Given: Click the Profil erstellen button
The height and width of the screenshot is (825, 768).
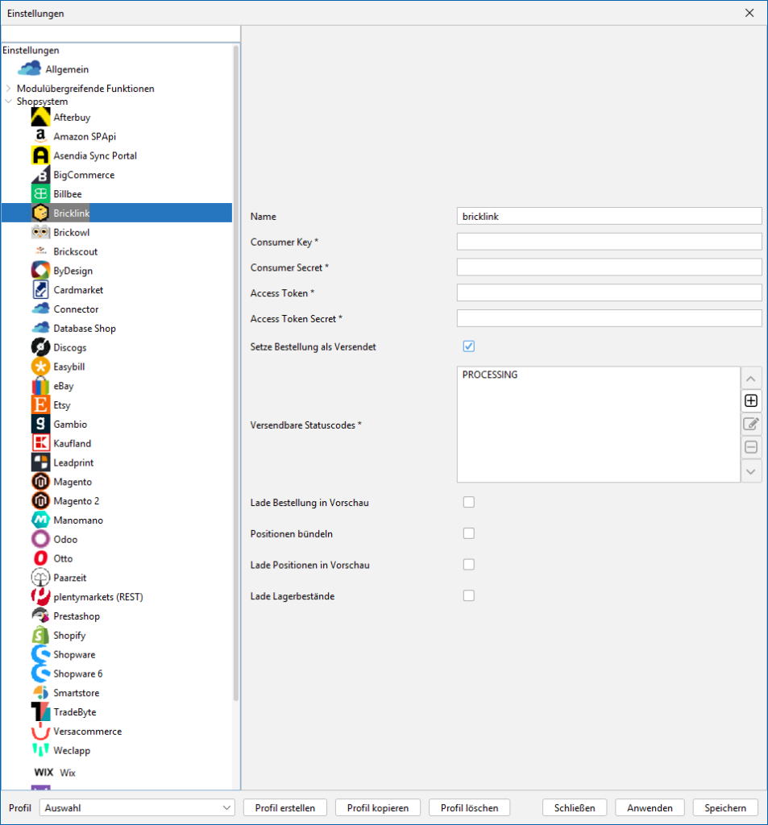Looking at the screenshot, I should tap(285, 807).
